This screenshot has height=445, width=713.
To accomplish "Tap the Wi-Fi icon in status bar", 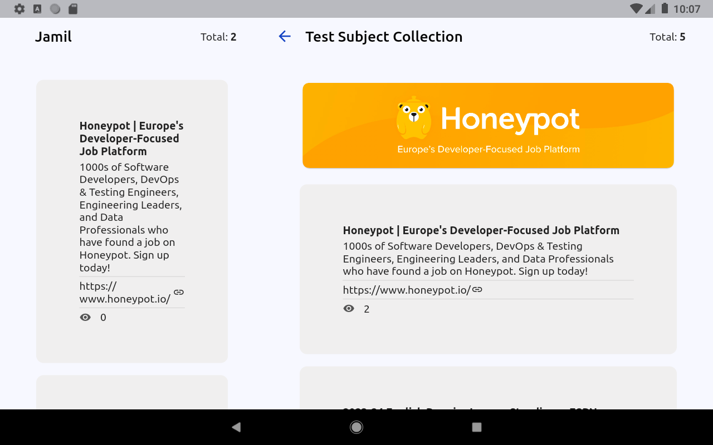I will point(636,8).
